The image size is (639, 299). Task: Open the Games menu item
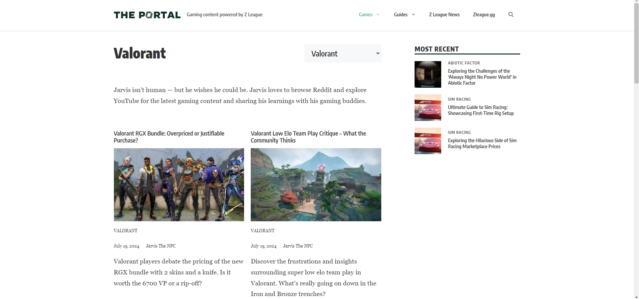click(366, 15)
